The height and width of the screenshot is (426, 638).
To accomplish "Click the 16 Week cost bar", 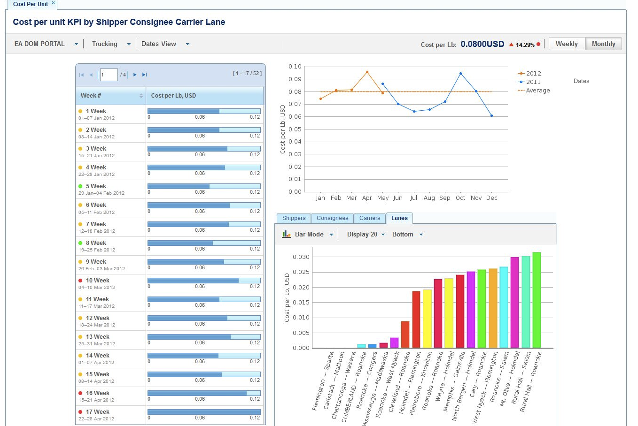I will point(204,393).
